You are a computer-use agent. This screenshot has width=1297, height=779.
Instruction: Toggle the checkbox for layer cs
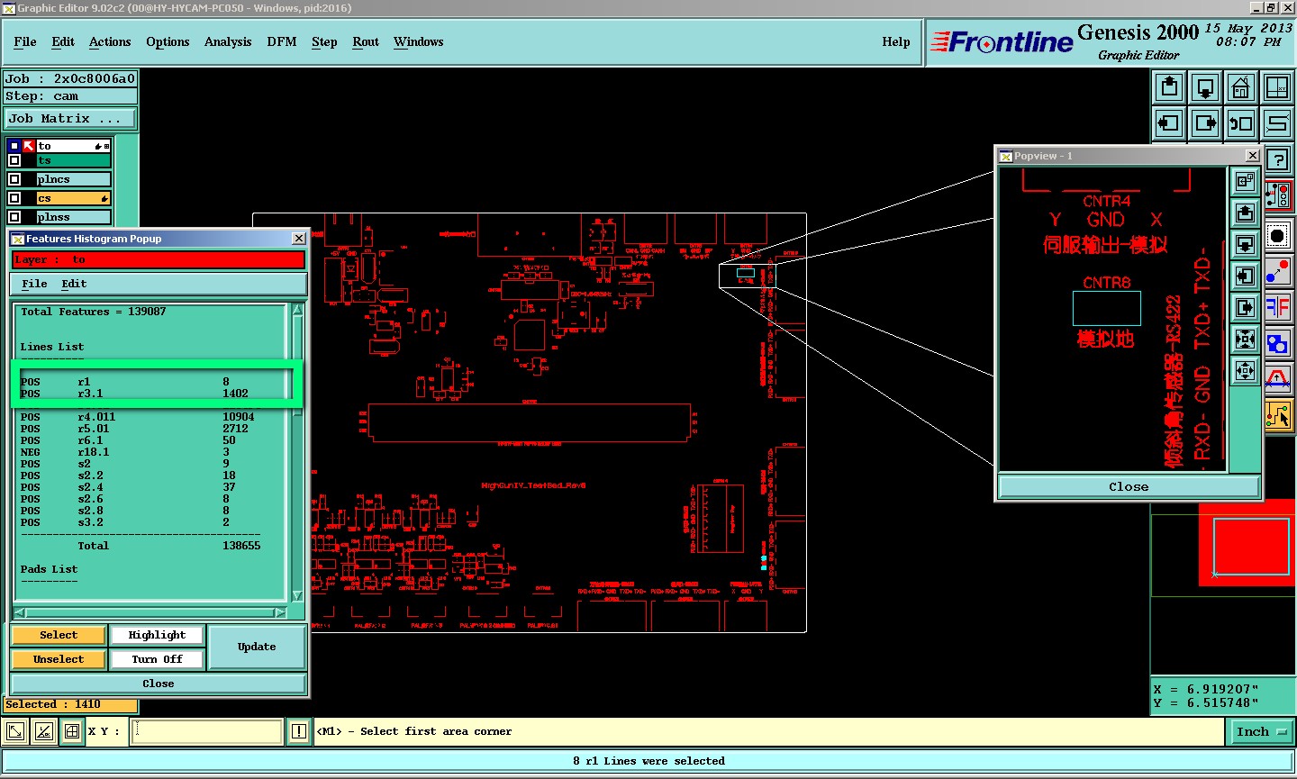click(14, 198)
